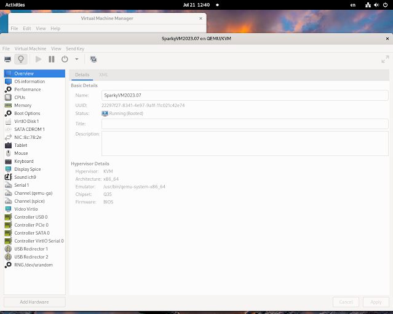
Task: Open Video Virtio settings
Action: (x=34, y=209)
